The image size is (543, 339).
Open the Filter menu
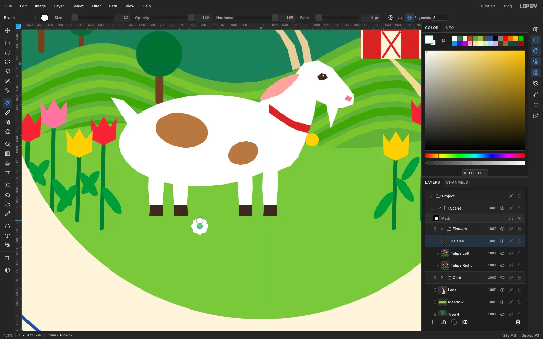96,6
